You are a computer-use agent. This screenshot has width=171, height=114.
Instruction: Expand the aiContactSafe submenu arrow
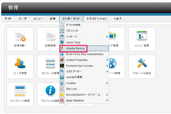[107, 95]
